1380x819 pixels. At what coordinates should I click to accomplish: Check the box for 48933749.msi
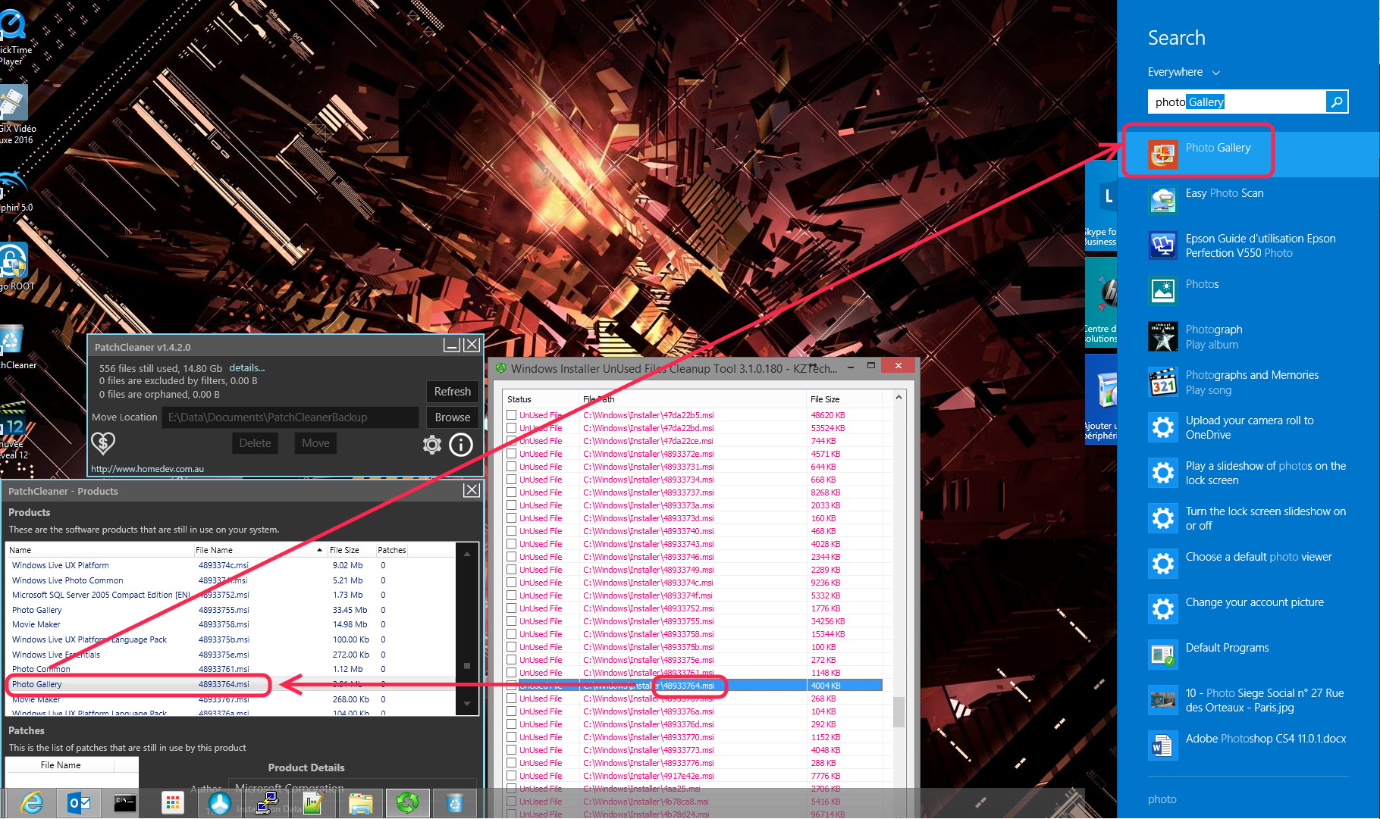(x=512, y=570)
